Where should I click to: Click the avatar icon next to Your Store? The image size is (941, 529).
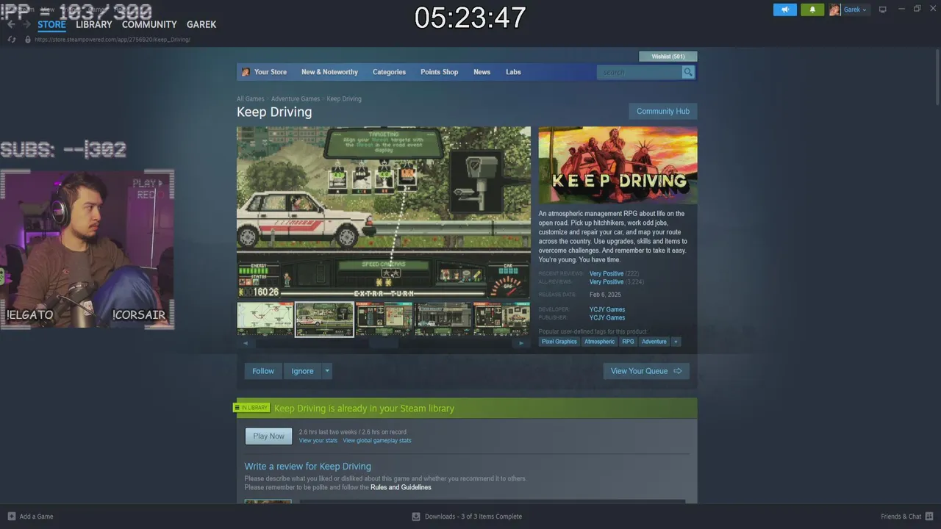coord(246,72)
